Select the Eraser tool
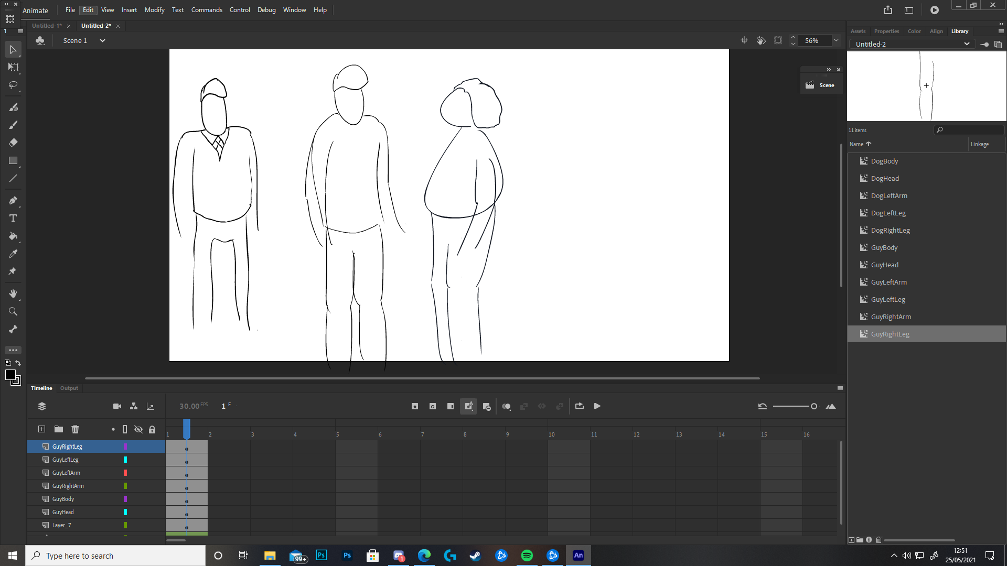Viewport: 1007px width, 566px height. (13, 143)
